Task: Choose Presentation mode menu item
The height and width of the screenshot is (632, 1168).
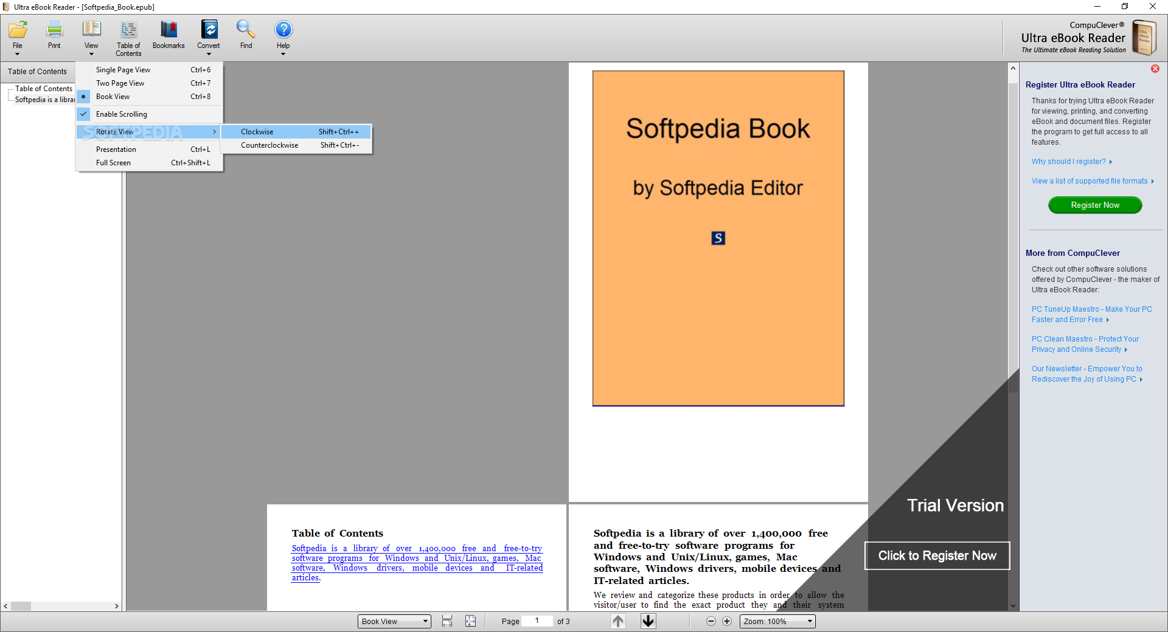Action: pos(150,149)
